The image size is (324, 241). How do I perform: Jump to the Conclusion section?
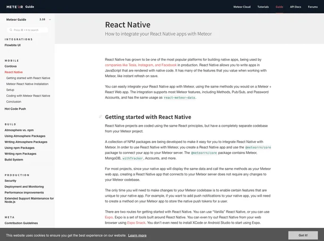click(14, 102)
